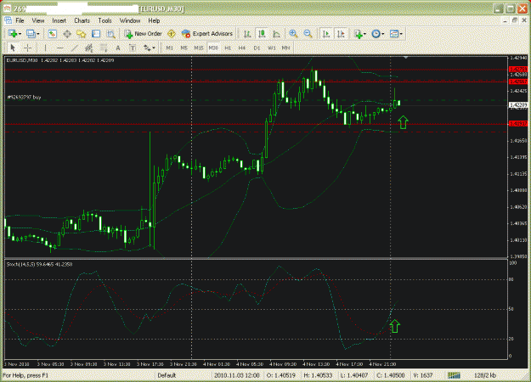Click the C: 1.40500 status value
The image size is (531, 382).
tap(391, 375)
